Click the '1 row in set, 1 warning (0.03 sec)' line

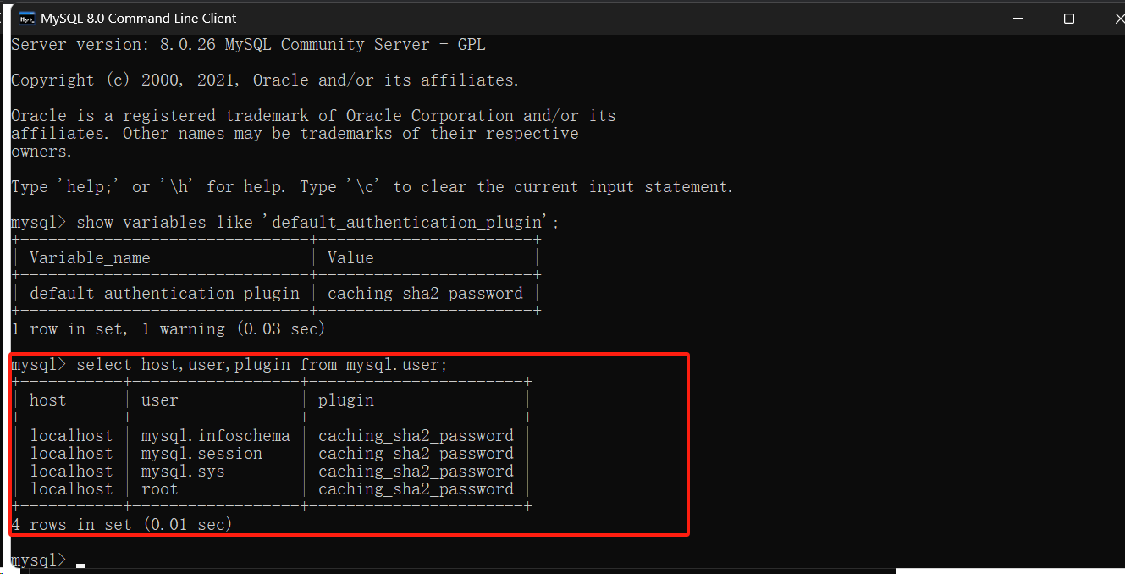[168, 329]
